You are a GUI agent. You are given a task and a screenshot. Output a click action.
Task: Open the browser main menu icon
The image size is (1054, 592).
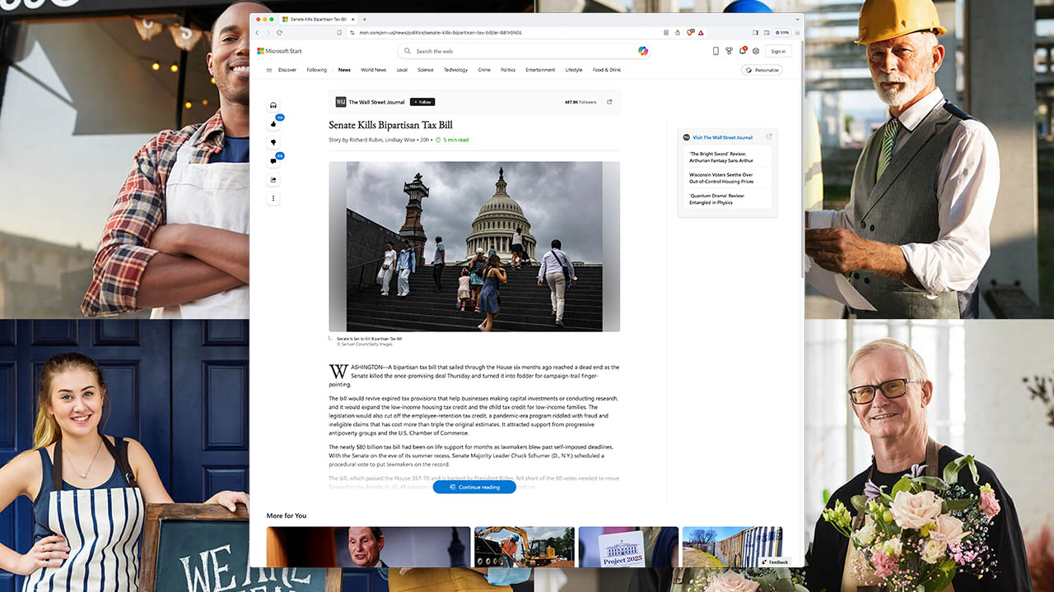797,32
